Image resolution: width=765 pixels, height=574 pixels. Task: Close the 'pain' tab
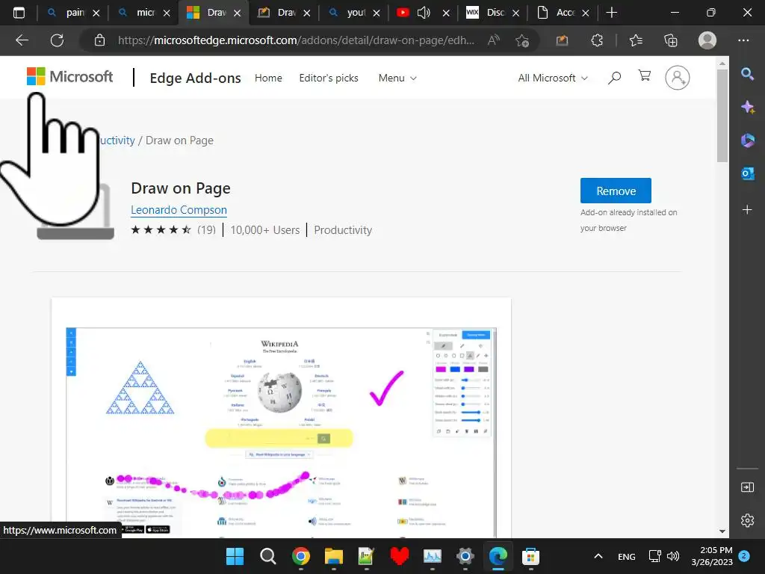point(96,13)
